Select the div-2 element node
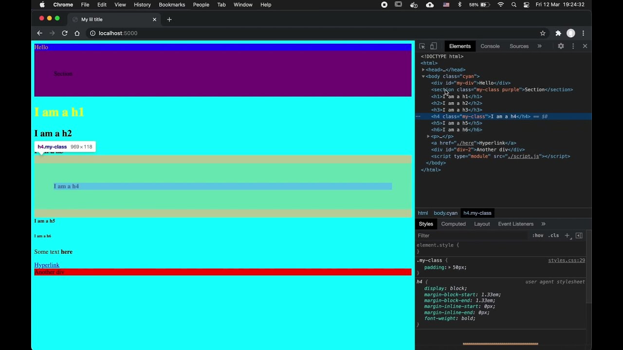 (478, 150)
